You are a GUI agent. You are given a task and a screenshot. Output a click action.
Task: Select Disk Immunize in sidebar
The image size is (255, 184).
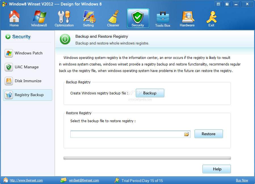(27, 81)
